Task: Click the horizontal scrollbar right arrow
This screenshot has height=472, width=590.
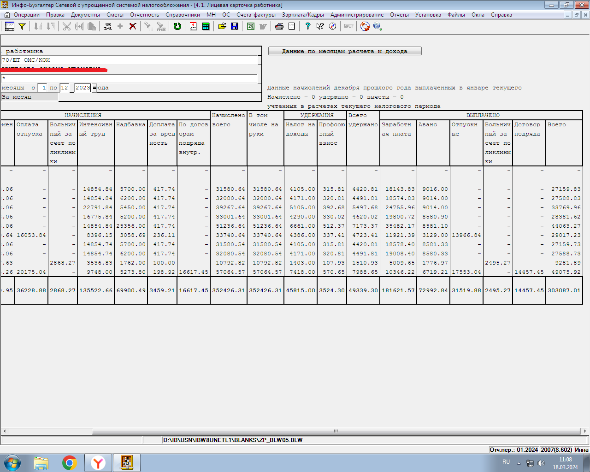Action: coord(585,431)
